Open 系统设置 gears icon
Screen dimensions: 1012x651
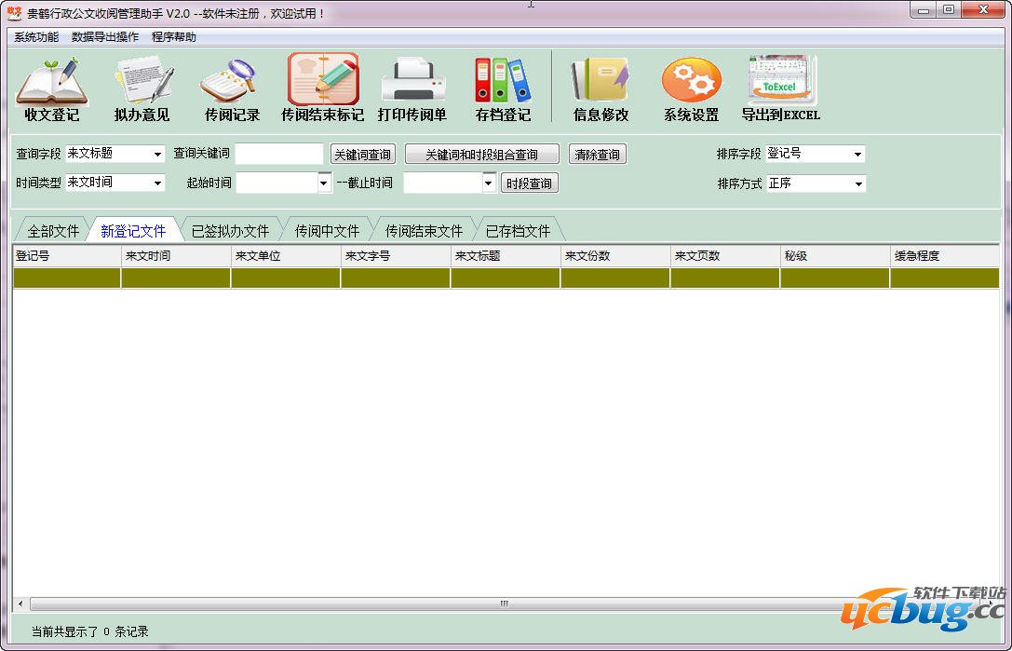(x=691, y=82)
